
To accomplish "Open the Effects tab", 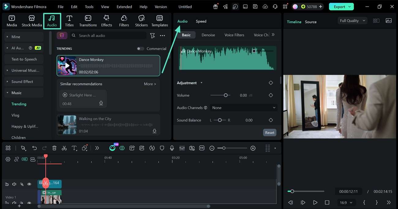I will [107, 21].
